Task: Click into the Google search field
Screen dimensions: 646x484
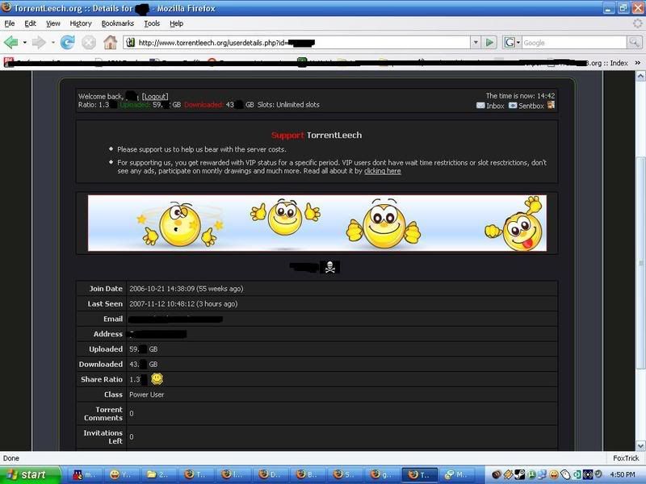Action: coord(574,43)
